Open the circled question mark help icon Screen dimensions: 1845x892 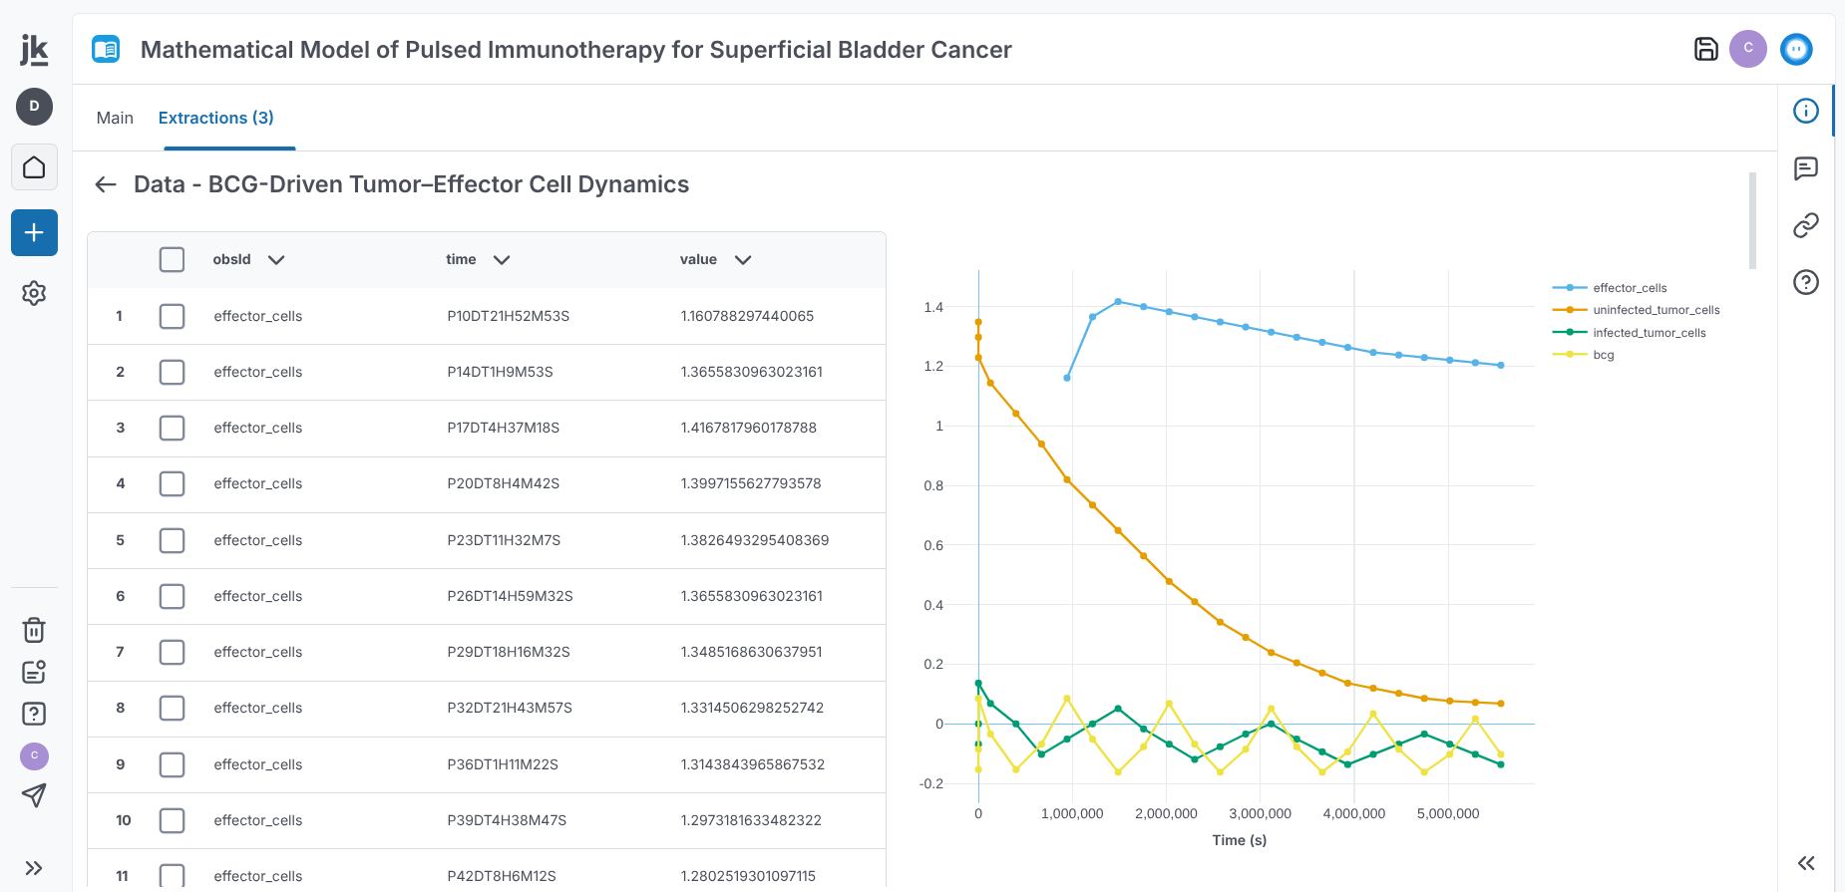point(1806,282)
